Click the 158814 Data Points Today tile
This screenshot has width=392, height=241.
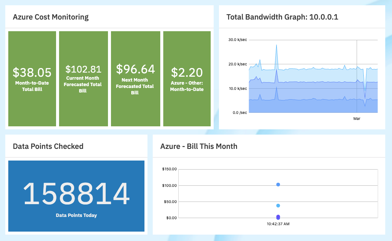click(76, 196)
